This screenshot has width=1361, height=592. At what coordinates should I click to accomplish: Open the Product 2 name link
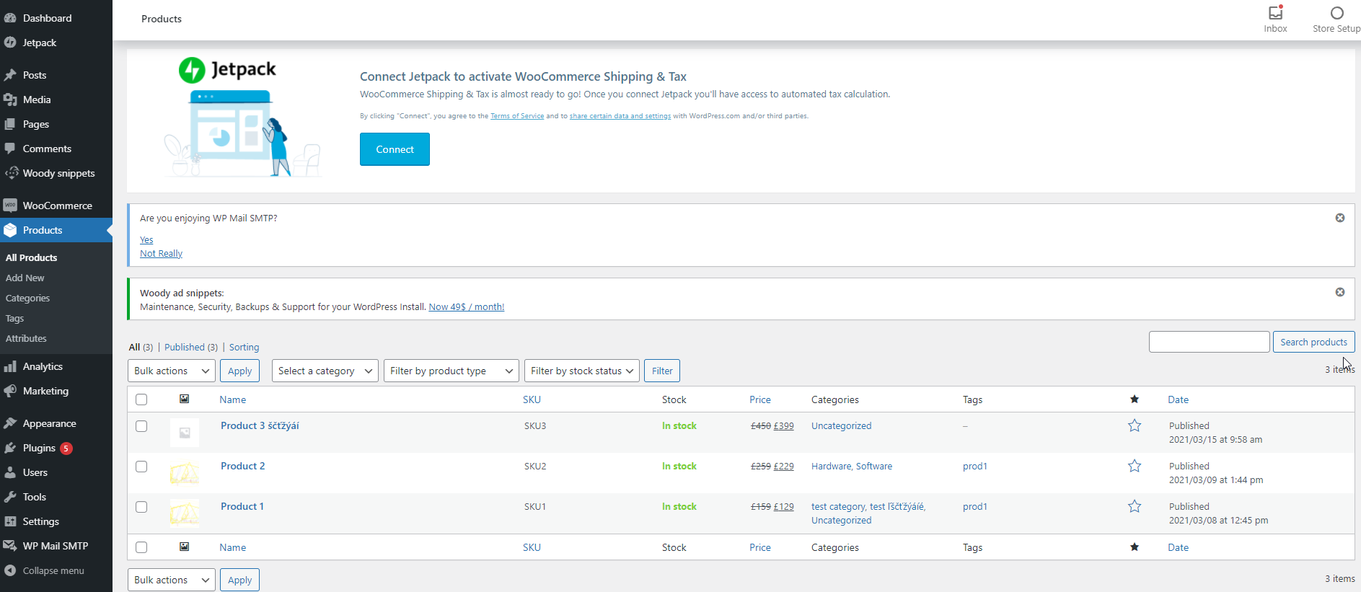coord(242,466)
